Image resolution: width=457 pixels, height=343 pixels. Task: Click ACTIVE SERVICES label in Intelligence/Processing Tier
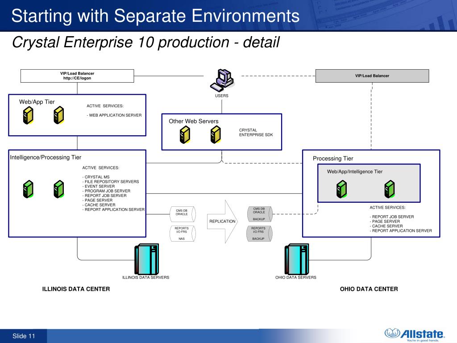[x=100, y=168]
